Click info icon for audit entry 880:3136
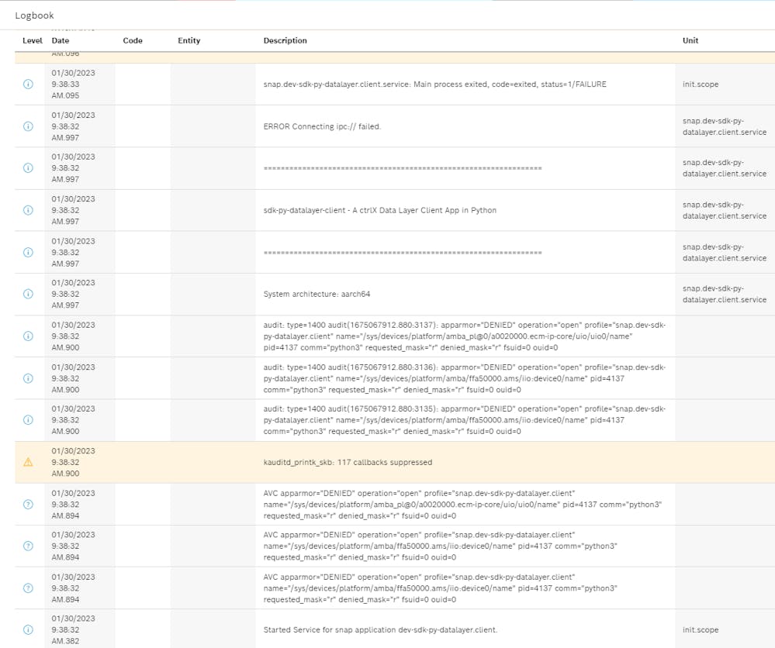Screen dimensions: 775x648 pyautogui.click(x=29, y=378)
